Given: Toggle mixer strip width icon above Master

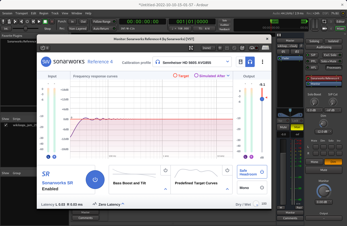Looking at the screenshot, I should (279, 35).
